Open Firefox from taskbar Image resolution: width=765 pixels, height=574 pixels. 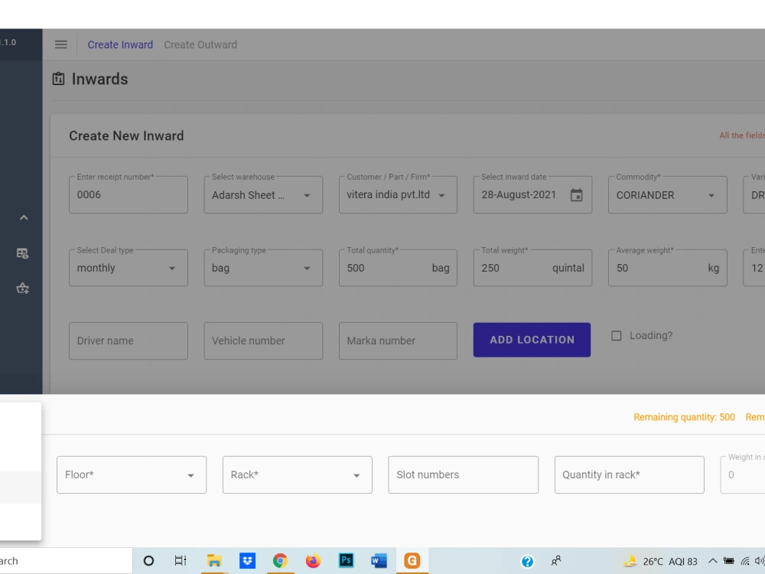coord(313,561)
